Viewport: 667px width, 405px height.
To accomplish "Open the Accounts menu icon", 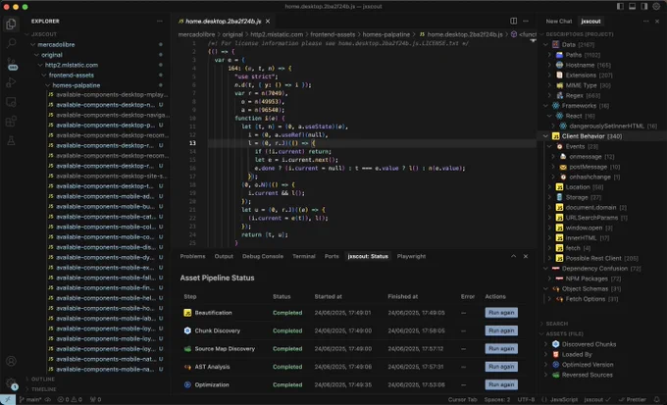I will click(11, 361).
